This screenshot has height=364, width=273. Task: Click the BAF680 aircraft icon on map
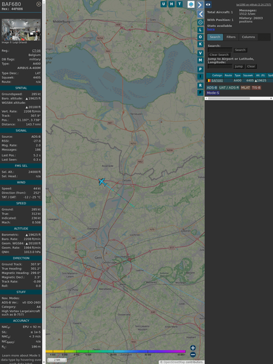pyautogui.click(x=102, y=182)
